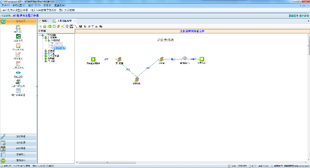Click the re-login link at top right
The height and width of the screenshot is (168, 310).
coord(293,16)
